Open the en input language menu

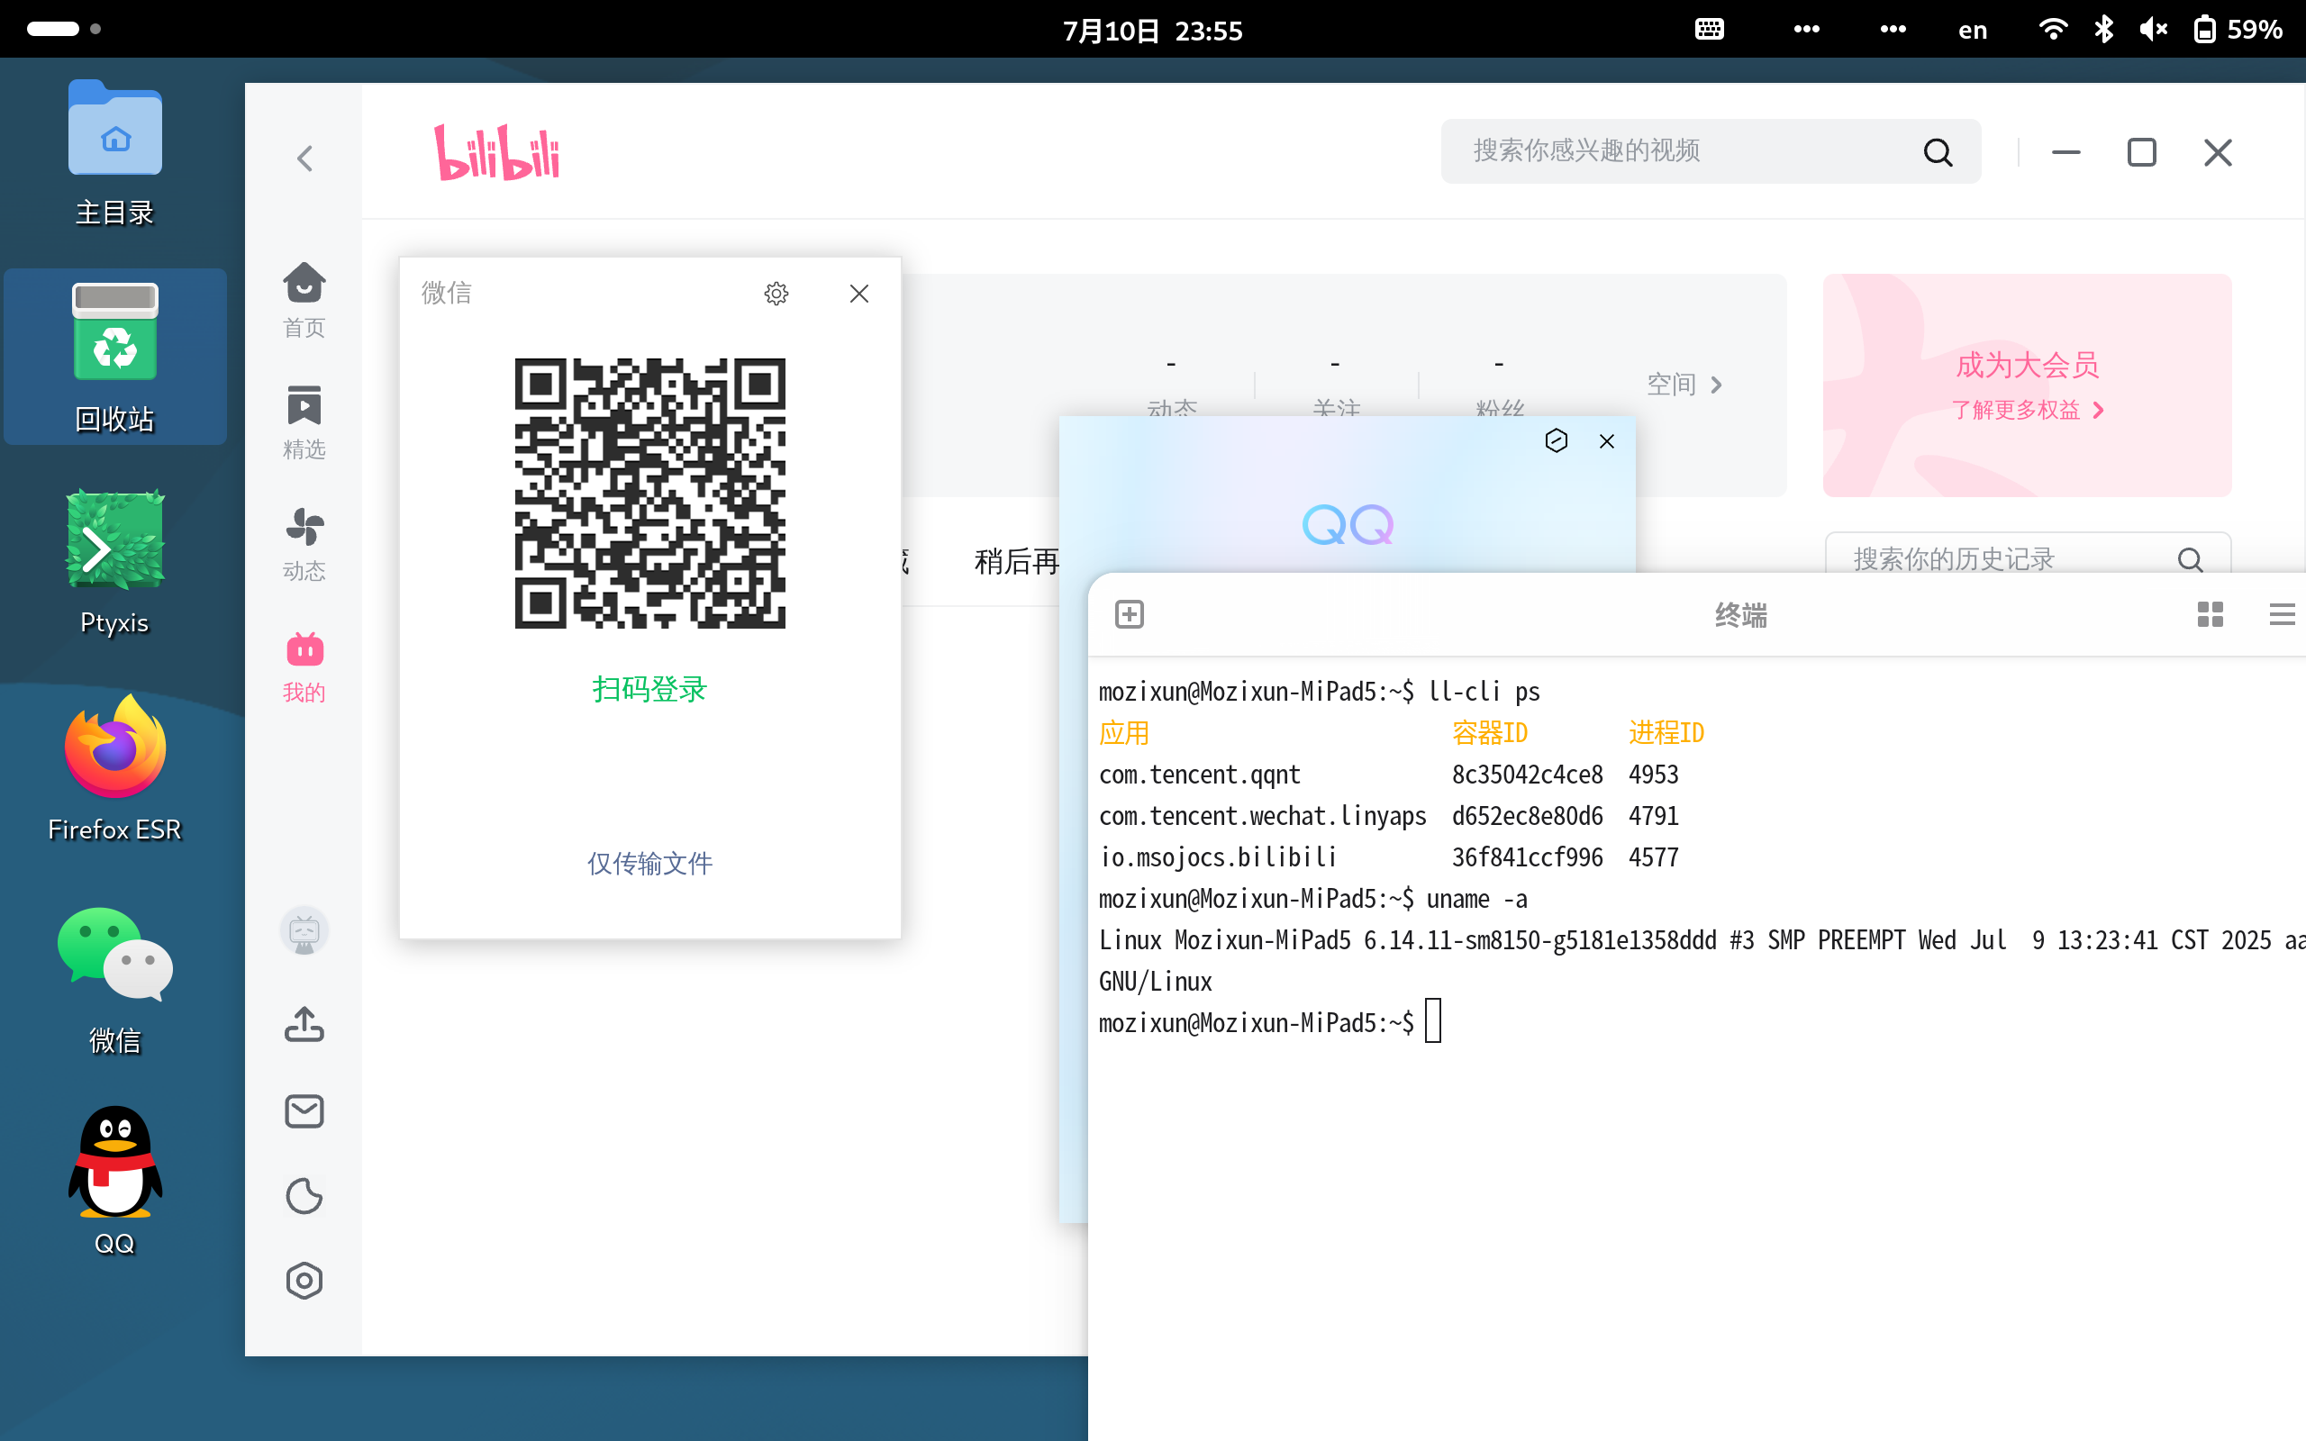pos(1972,30)
